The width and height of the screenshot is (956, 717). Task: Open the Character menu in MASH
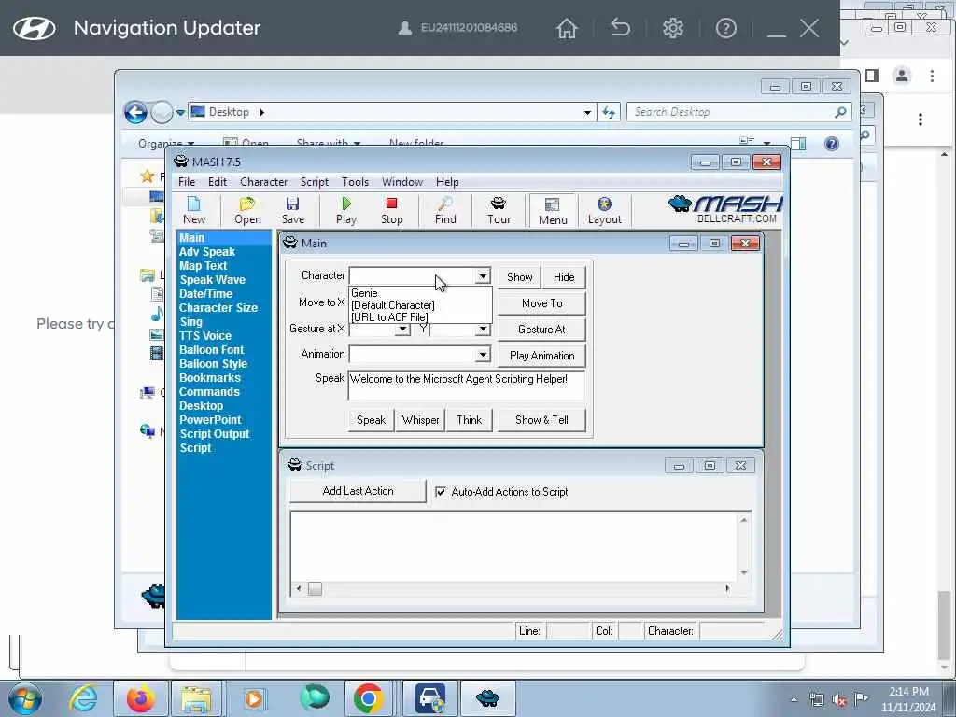click(x=263, y=182)
